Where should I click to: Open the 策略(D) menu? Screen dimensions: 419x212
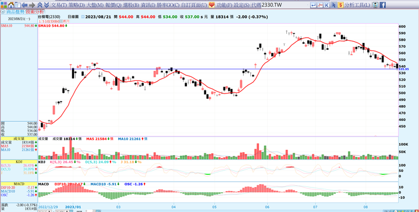tap(76, 5)
